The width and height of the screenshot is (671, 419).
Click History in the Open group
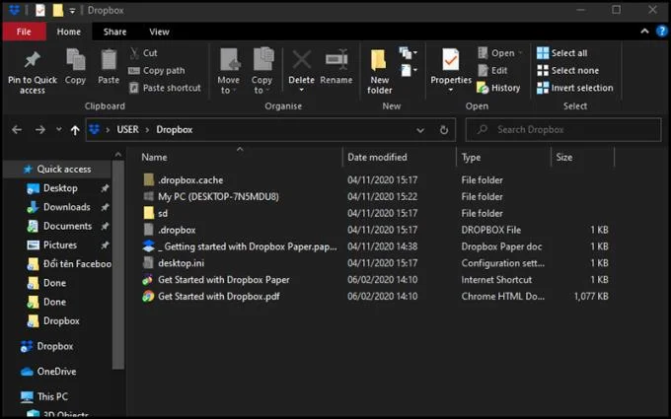(498, 88)
